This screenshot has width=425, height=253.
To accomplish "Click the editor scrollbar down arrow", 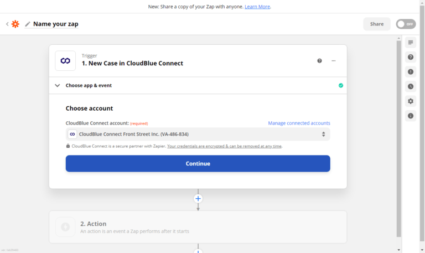I will pyautogui.click(x=398, y=250).
